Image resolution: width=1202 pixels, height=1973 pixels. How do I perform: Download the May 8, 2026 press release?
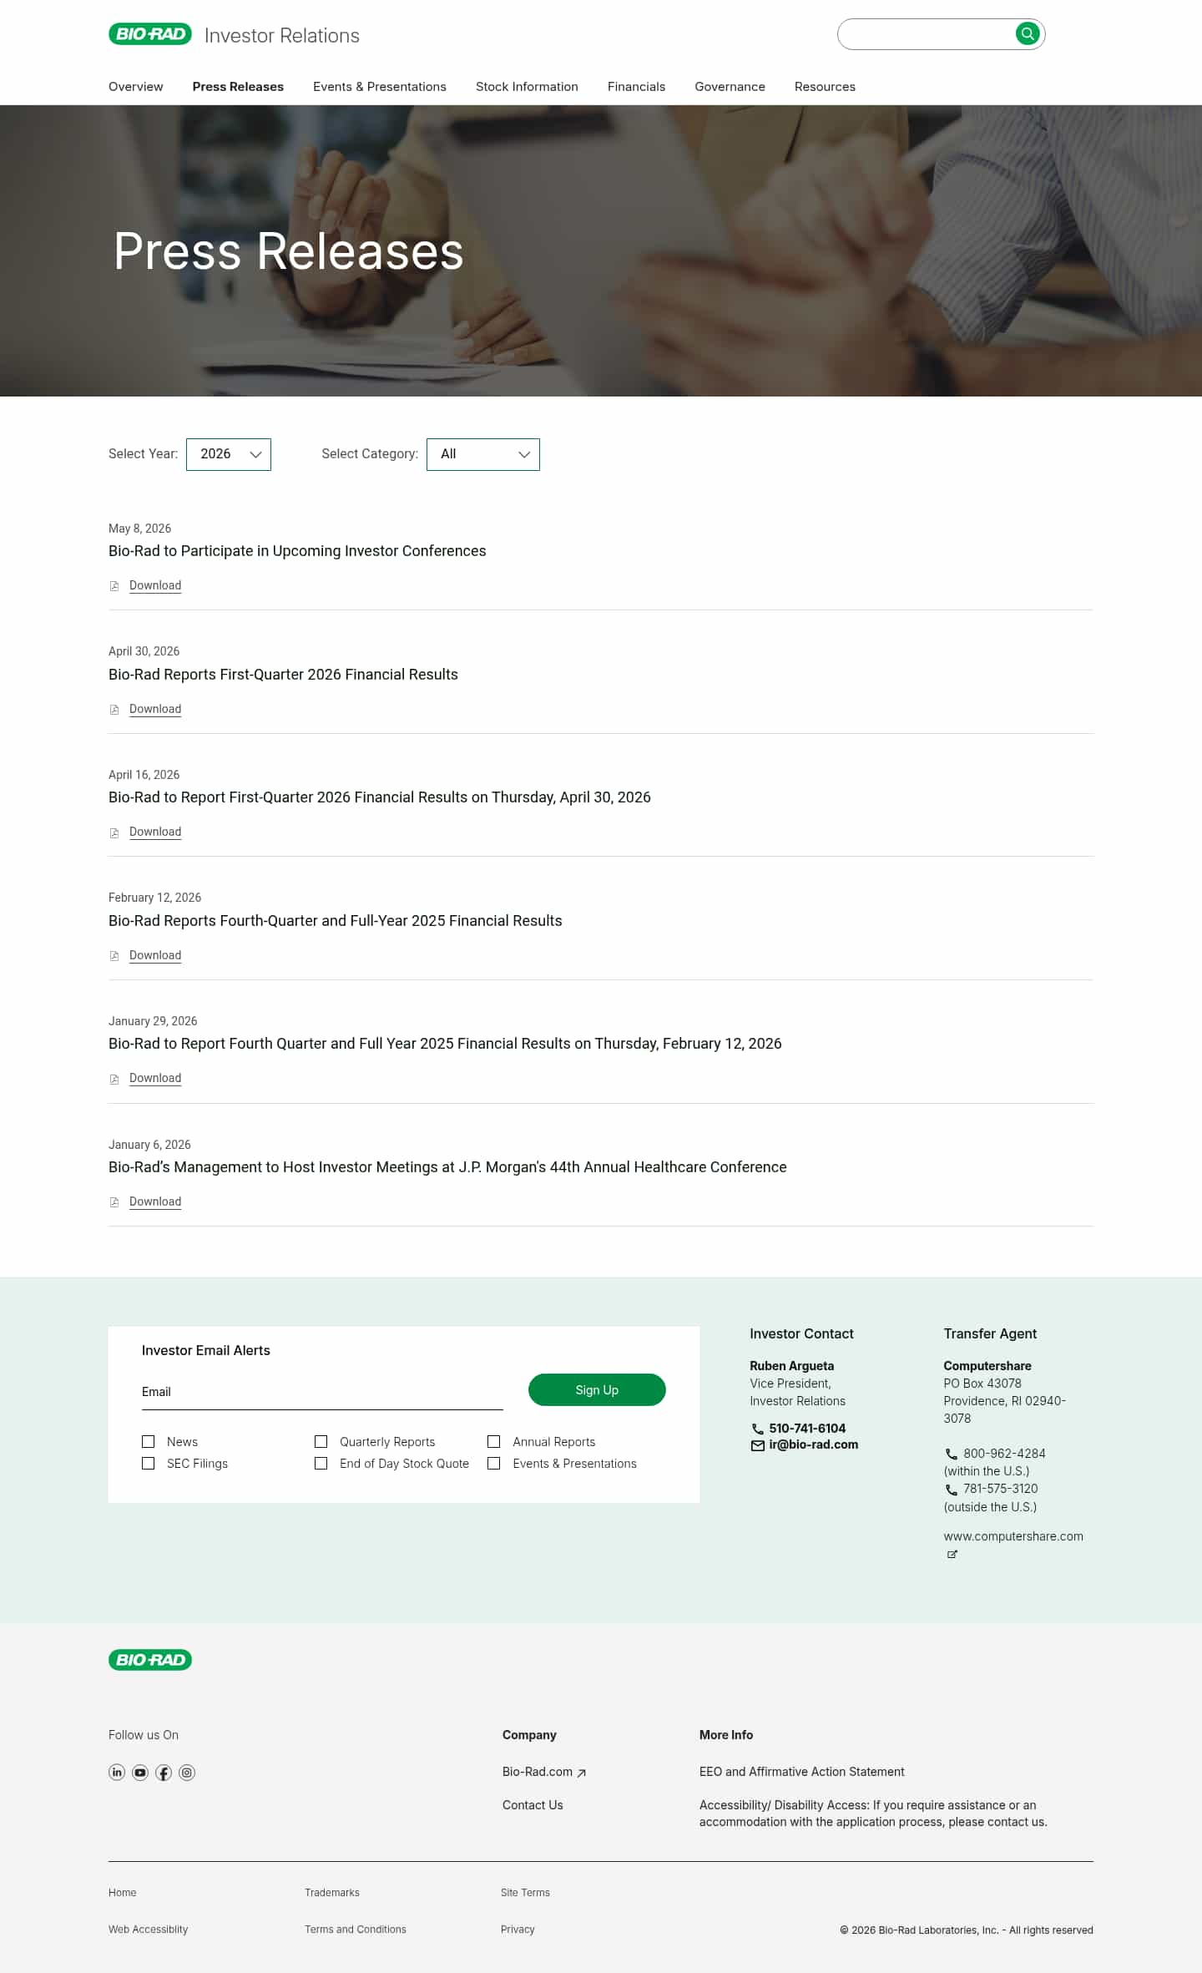point(155,586)
